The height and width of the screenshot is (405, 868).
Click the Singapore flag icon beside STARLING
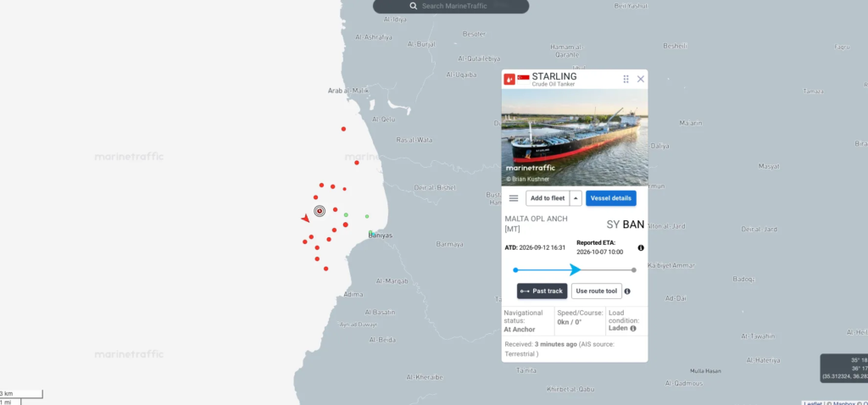click(523, 77)
